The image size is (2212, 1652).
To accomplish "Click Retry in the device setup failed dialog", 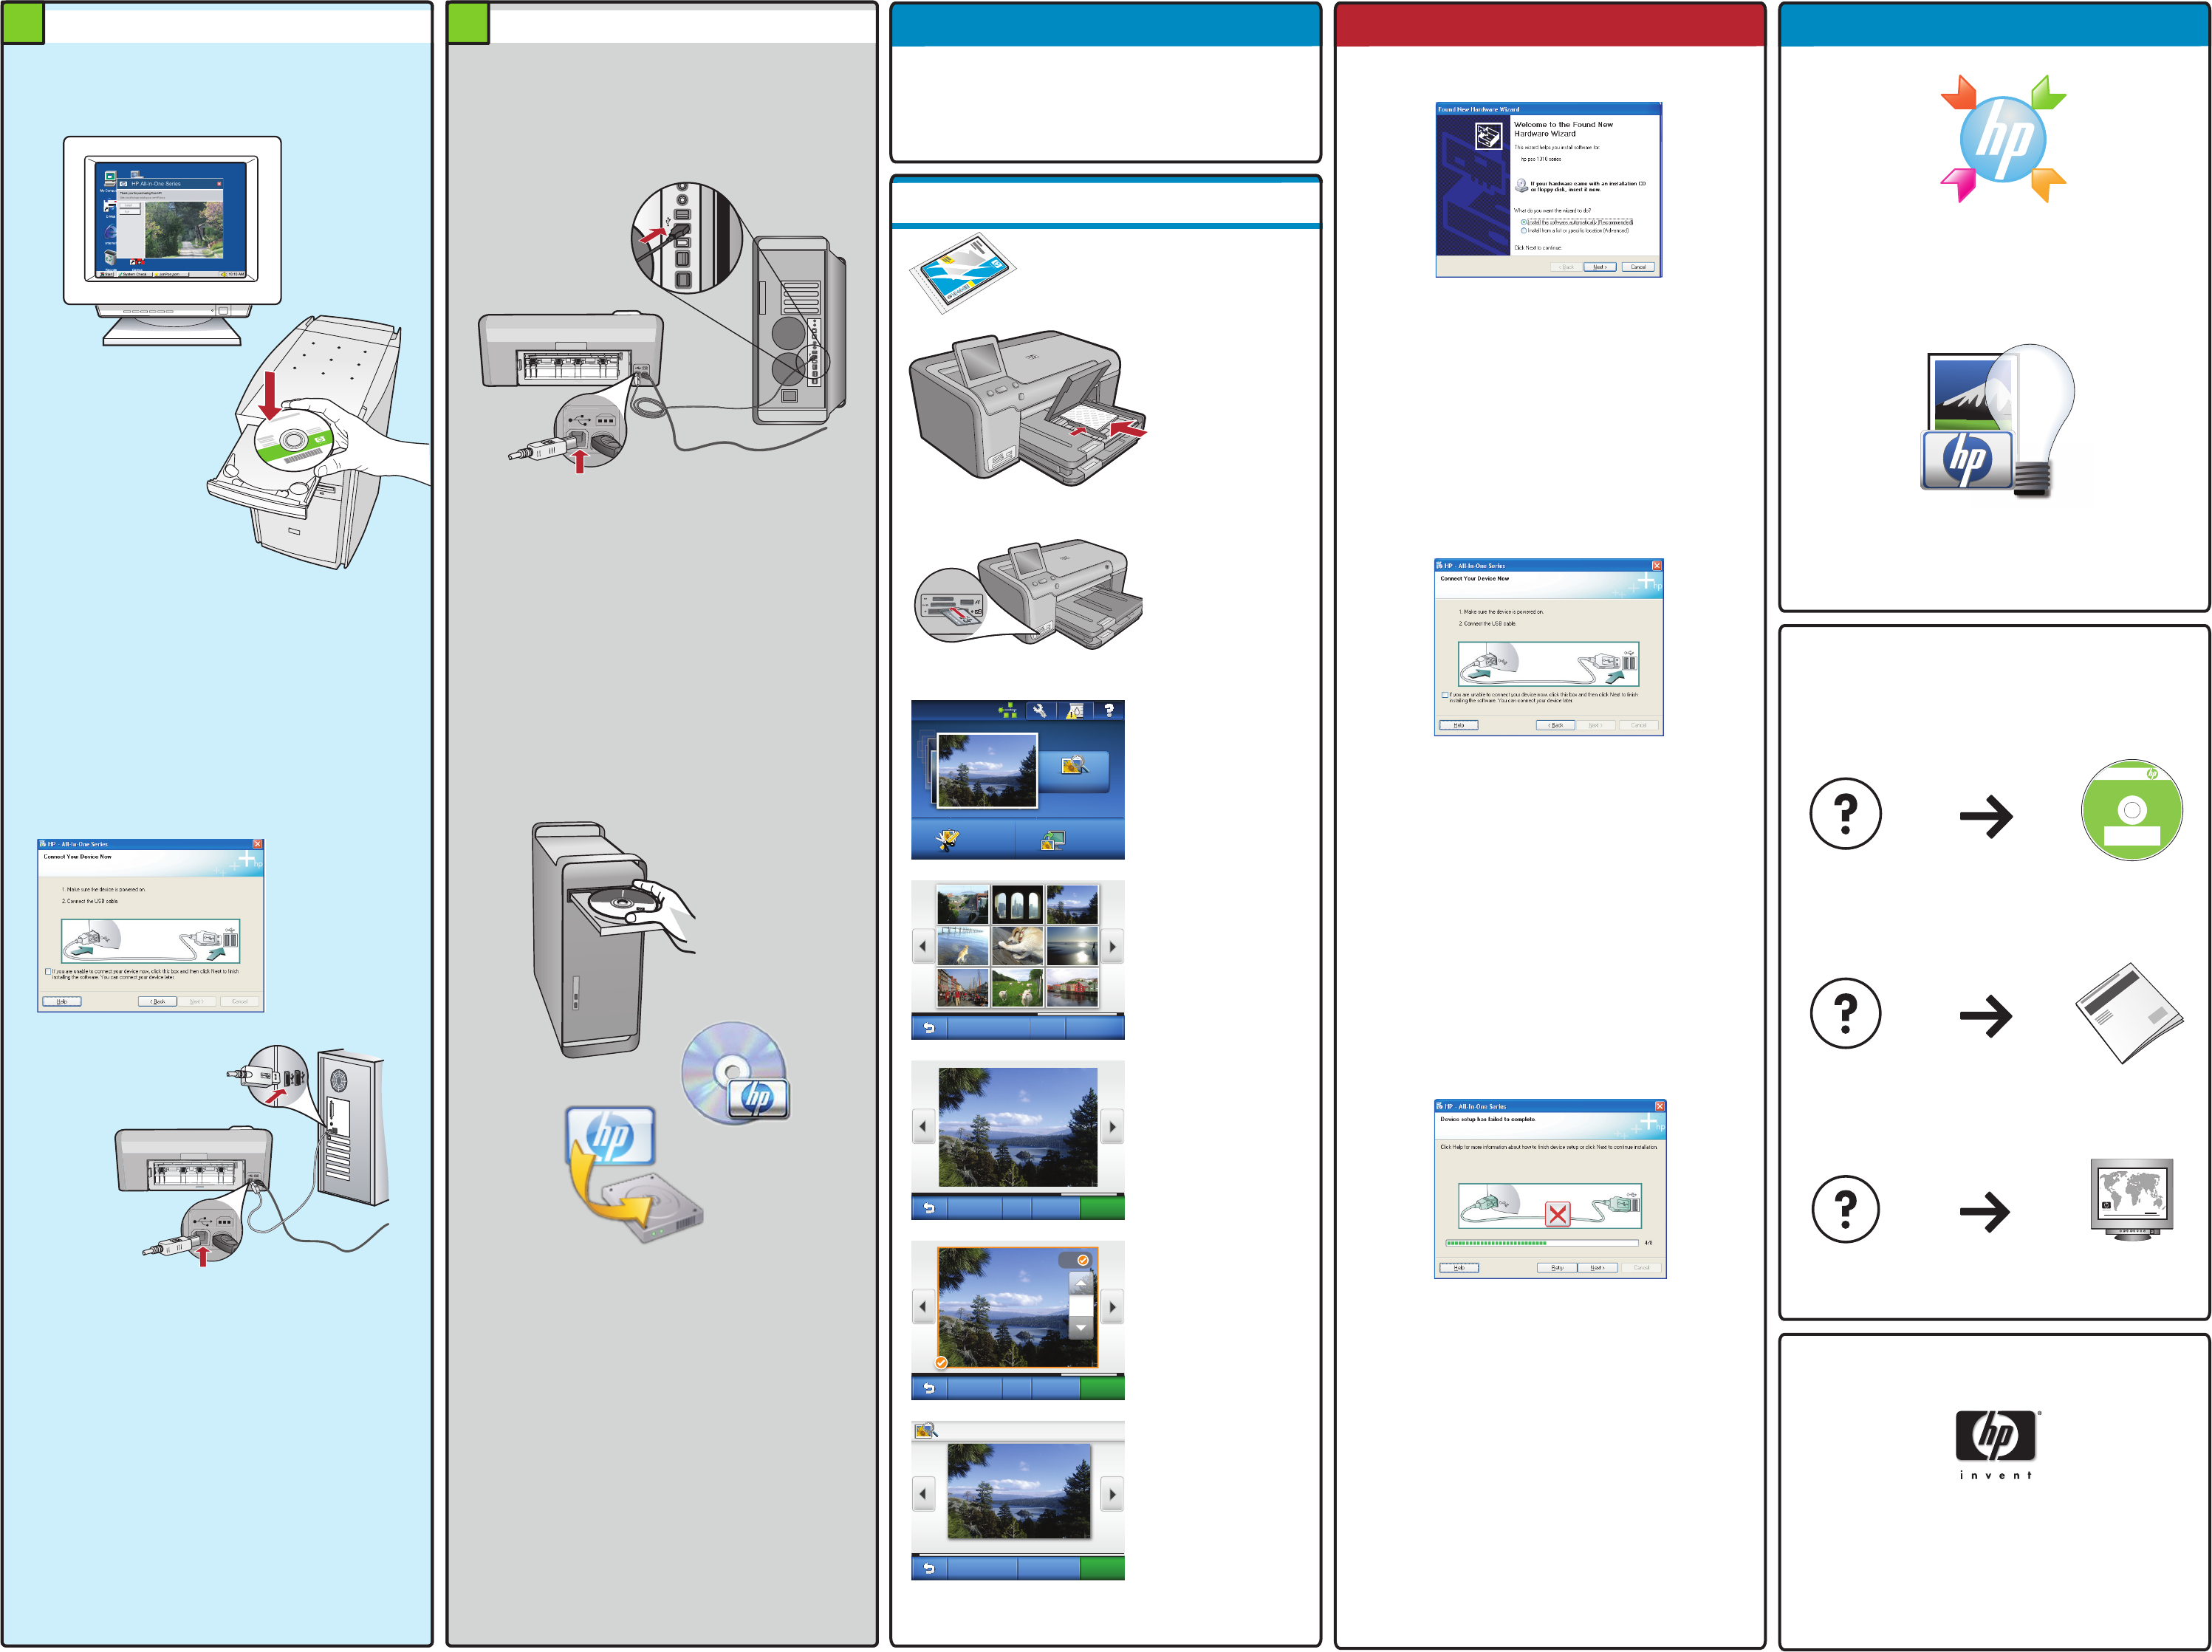I will [x=1556, y=1268].
